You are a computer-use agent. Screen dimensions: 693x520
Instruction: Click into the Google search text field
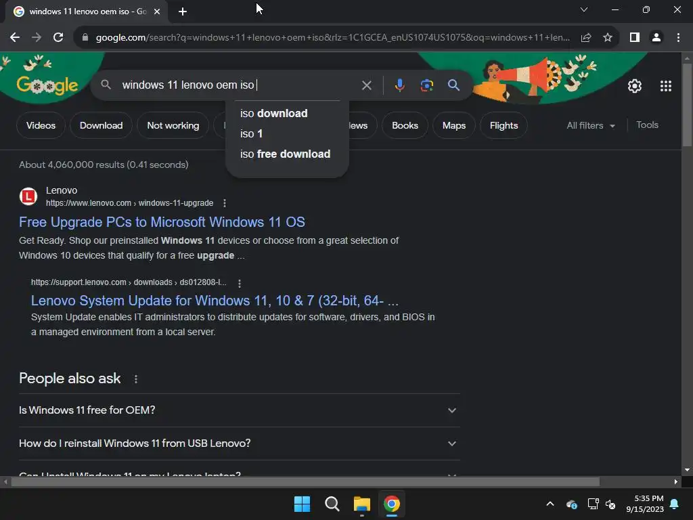click(x=239, y=85)
